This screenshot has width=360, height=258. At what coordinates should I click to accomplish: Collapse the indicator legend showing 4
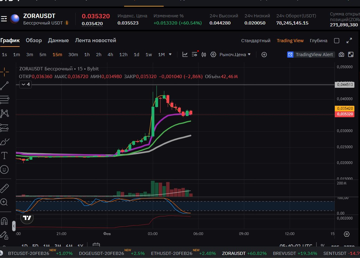pyautogui.click(x=26, y=84)
